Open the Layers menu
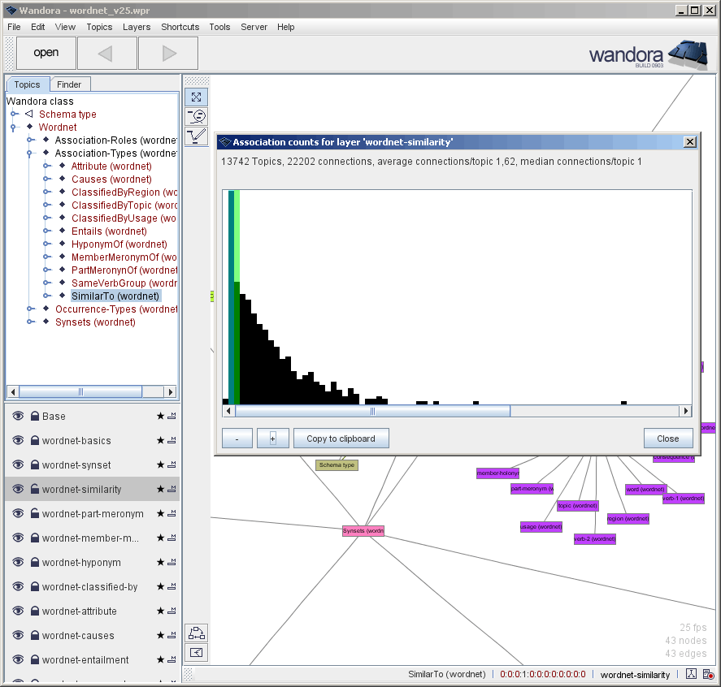721x687 pixels. pos(137,27)
